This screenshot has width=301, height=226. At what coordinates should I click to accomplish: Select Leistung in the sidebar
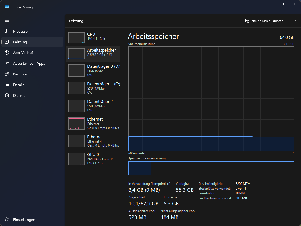32,42
